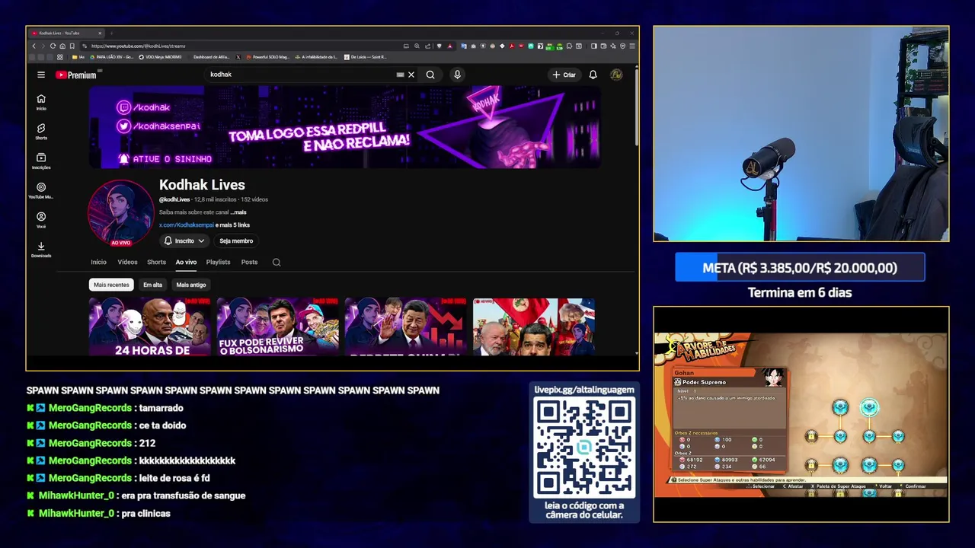This screenshot has width=975, height=548.
Task: Open FUX PODE REVIVER O BOLSONARISMO thumbnail
Action: [278, 327]
